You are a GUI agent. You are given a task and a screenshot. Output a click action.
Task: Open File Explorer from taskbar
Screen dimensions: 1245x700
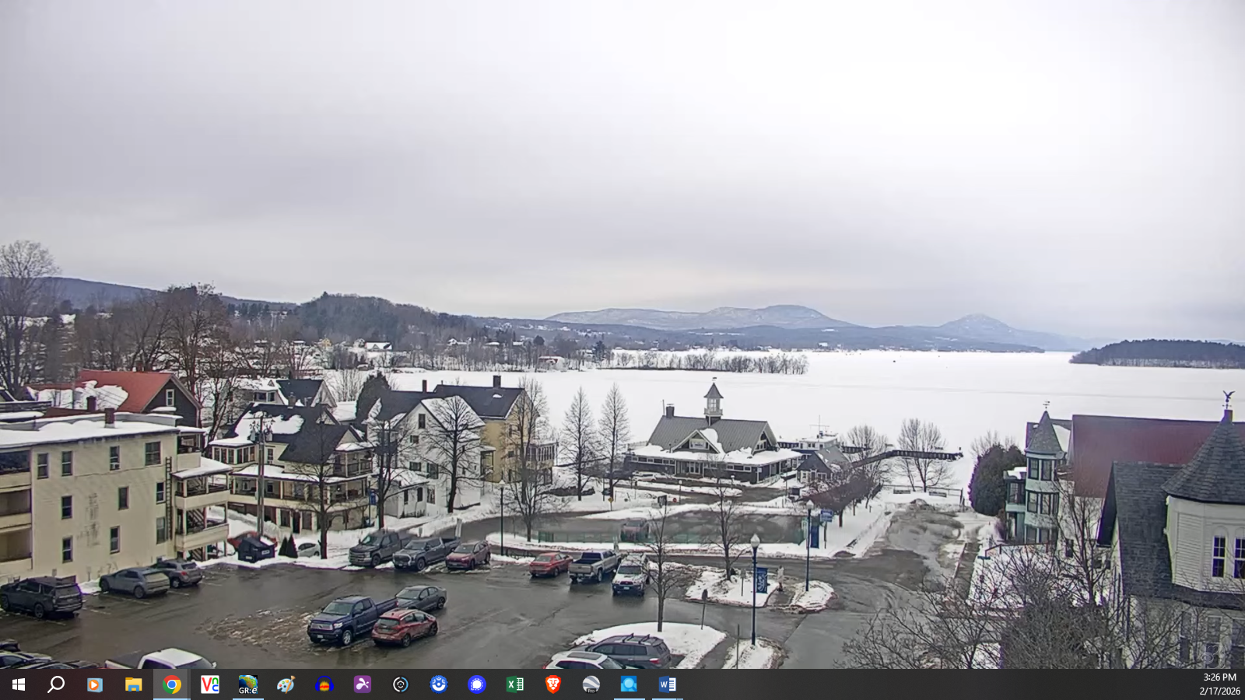point(134,684)
